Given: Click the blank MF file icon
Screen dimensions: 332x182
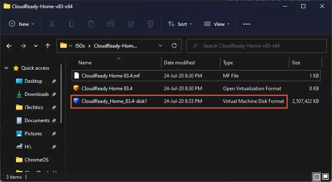Looking at the screenshot, I should (x=76, y=75).
